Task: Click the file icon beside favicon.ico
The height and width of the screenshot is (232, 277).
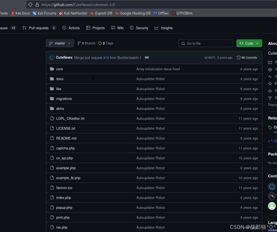Action: pyautogui.click(x=52, y=188)
